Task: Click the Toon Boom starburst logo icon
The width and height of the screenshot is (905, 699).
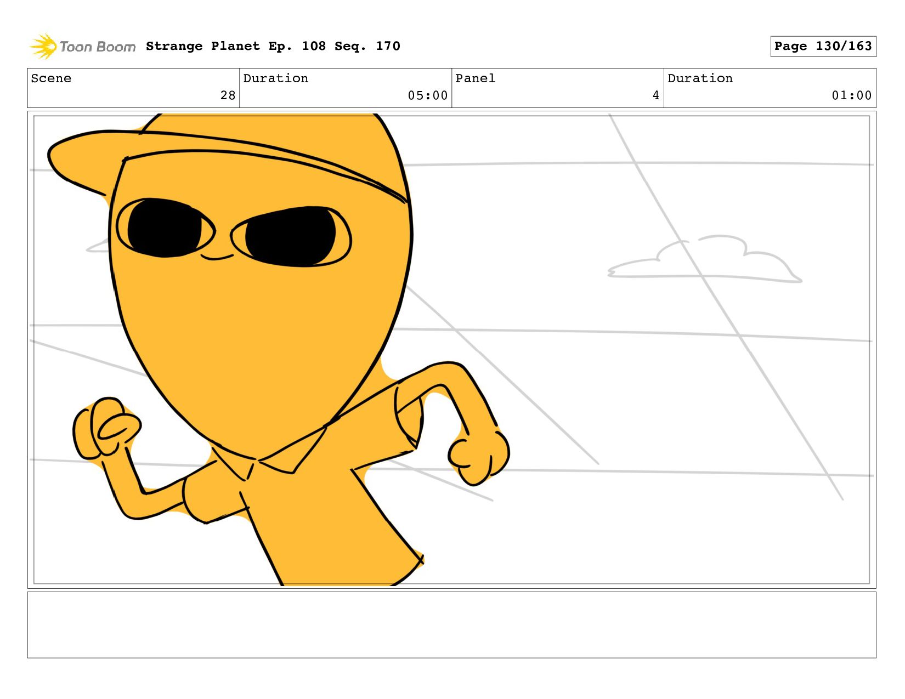Action: (x=43, y=46)
